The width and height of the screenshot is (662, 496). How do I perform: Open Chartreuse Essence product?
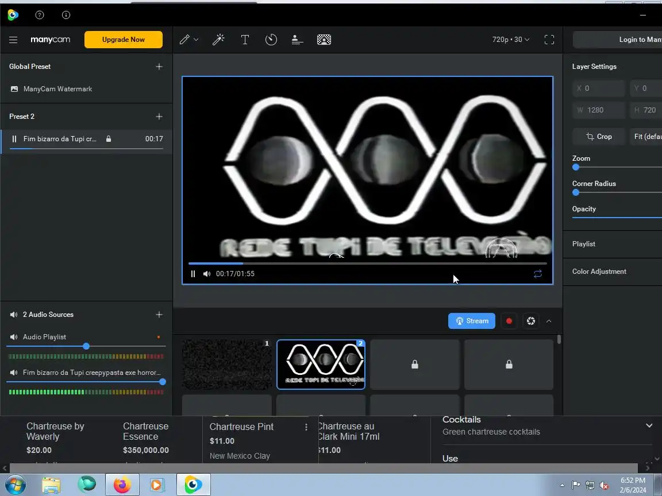pyautogui.click(x=145, y=432)
